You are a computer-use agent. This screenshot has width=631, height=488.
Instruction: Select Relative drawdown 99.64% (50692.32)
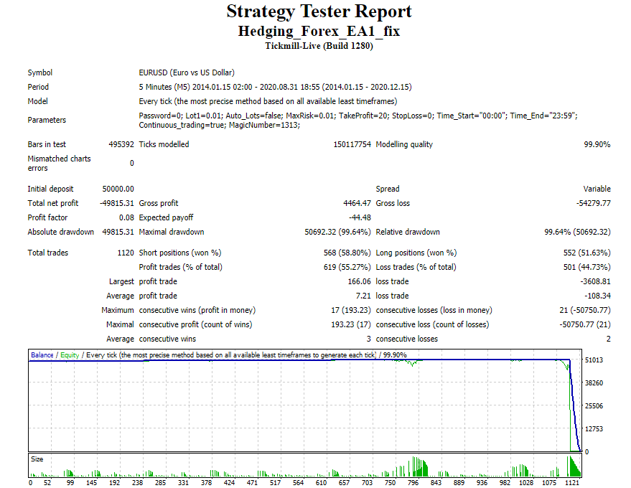tap(577, 232)
